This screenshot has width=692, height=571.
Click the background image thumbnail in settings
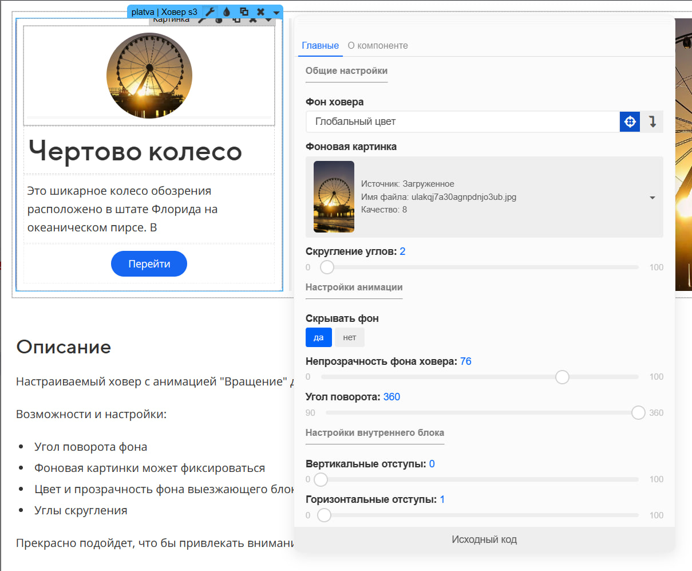pos(334,196)
